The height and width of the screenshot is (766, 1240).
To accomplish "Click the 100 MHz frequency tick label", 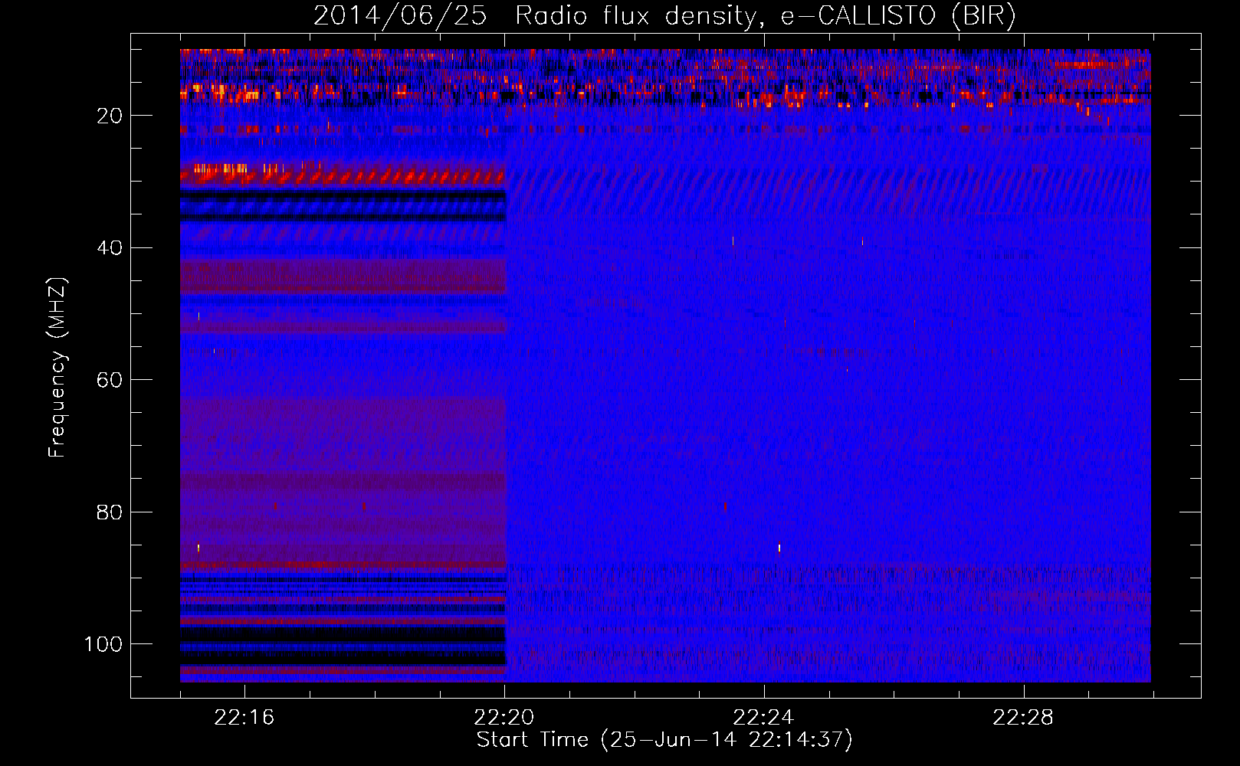I will click(103, 644).
